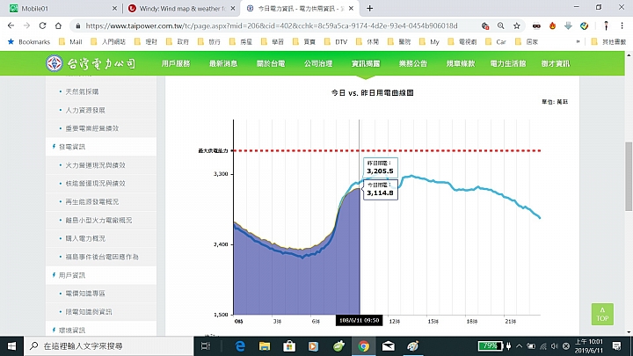The height and width of the screenshot is (356, 633).
Task: Open the notification center icon
Action: pos(616,346)
